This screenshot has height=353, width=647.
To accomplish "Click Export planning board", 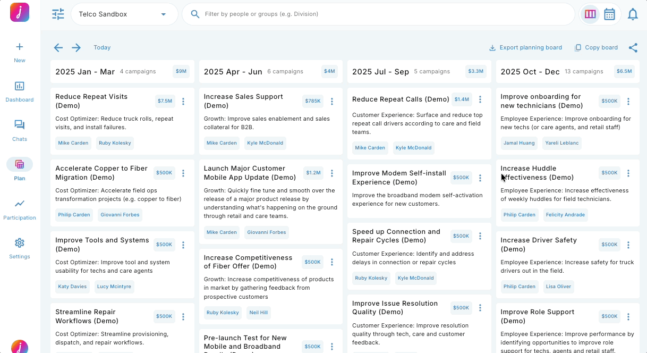I will (525, 48).
